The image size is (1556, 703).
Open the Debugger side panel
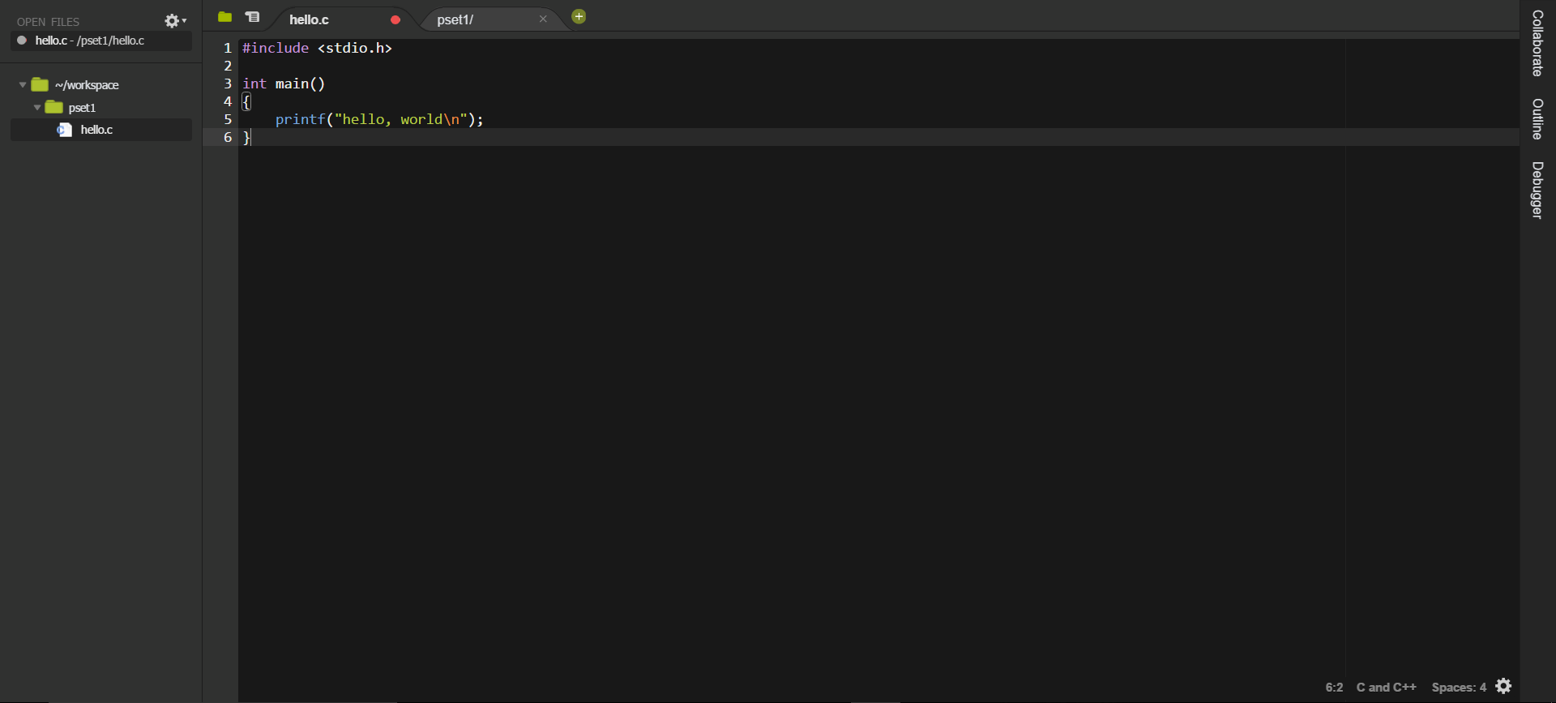1537,190
